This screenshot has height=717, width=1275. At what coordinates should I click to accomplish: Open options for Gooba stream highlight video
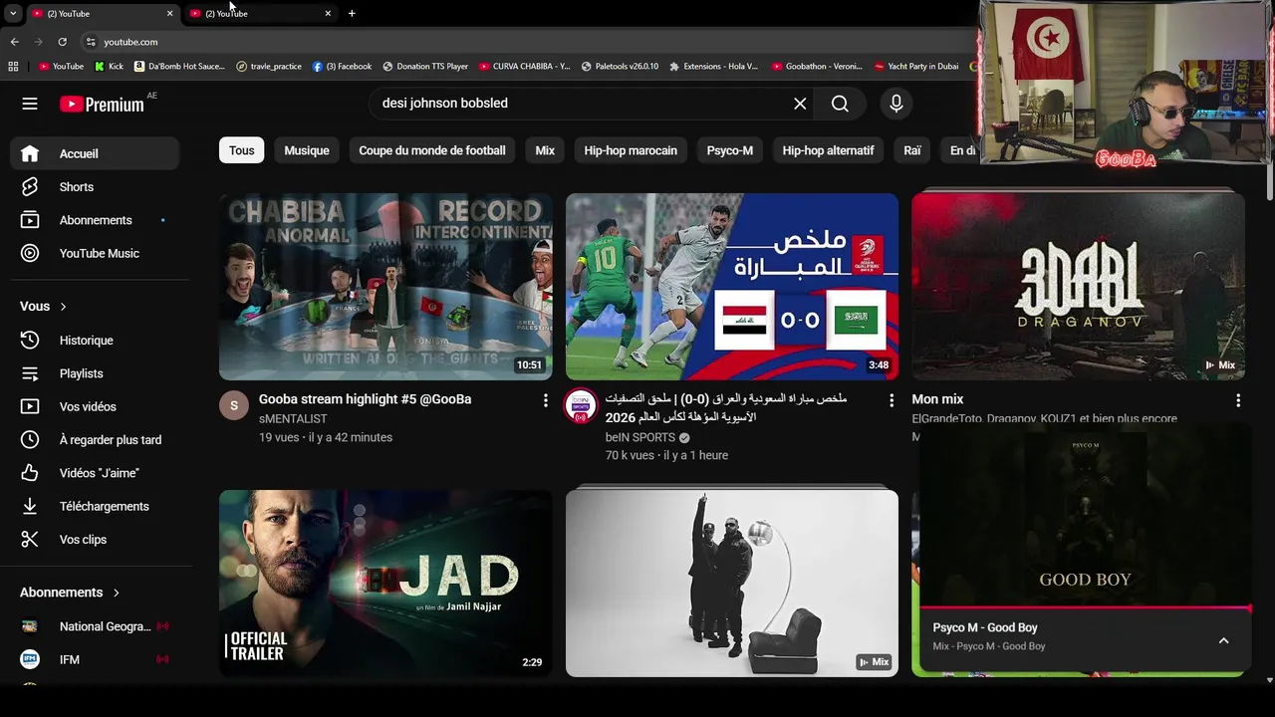(545, 400)
